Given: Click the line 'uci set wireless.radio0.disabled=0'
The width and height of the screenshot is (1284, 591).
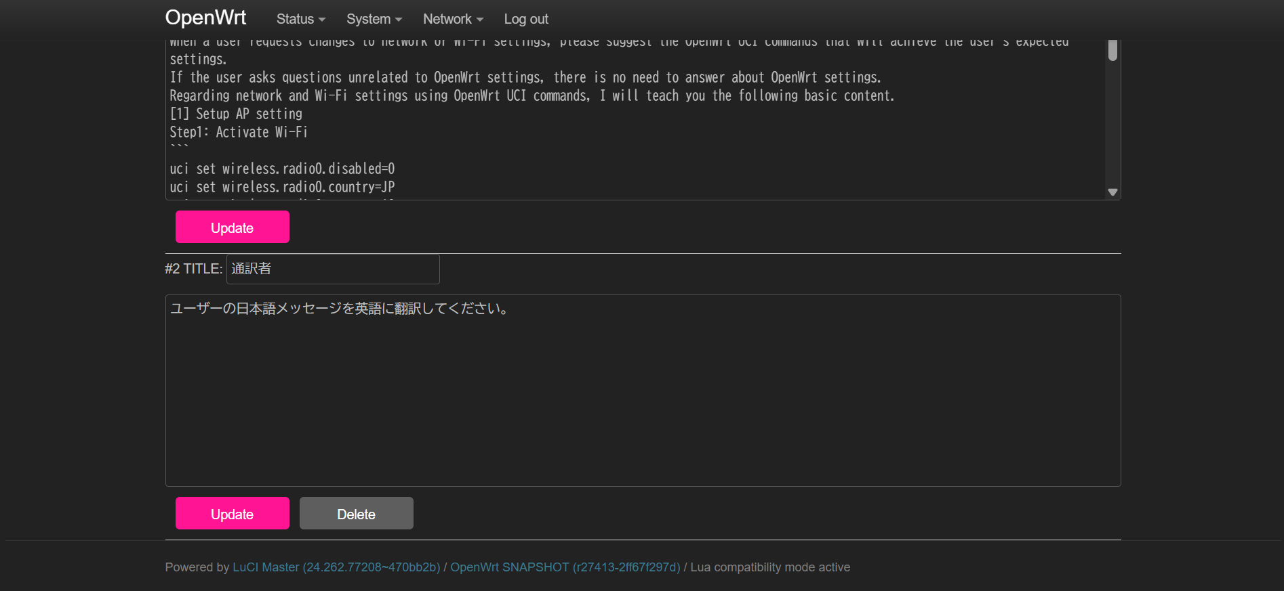Looking at the screenshot, I should (x=282, y=169).
